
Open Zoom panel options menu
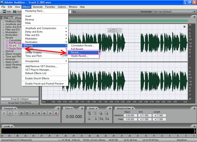[110, 108]
